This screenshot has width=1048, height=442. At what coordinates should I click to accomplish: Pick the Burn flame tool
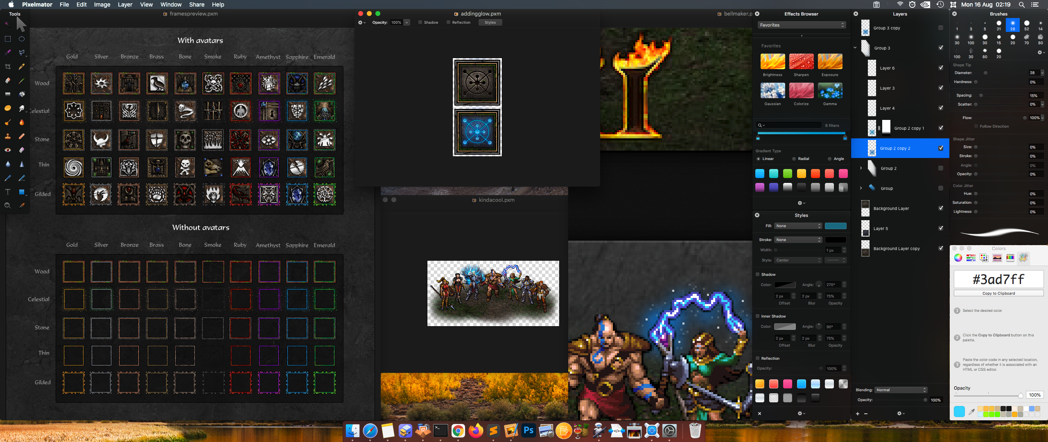coord(22,122)
